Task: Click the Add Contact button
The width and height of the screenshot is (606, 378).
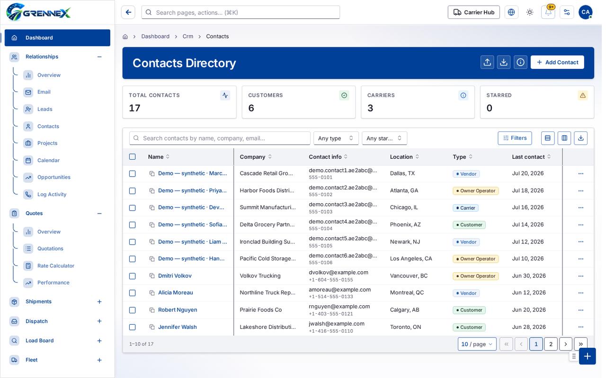Action: (557, 62)
